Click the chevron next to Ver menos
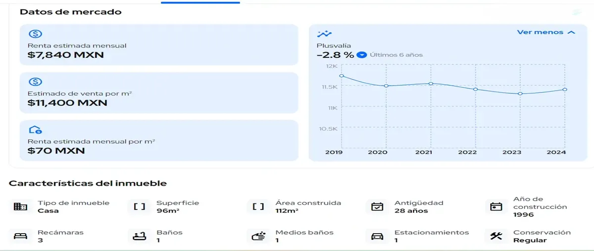The image size is (594, 251). point(571,32)
